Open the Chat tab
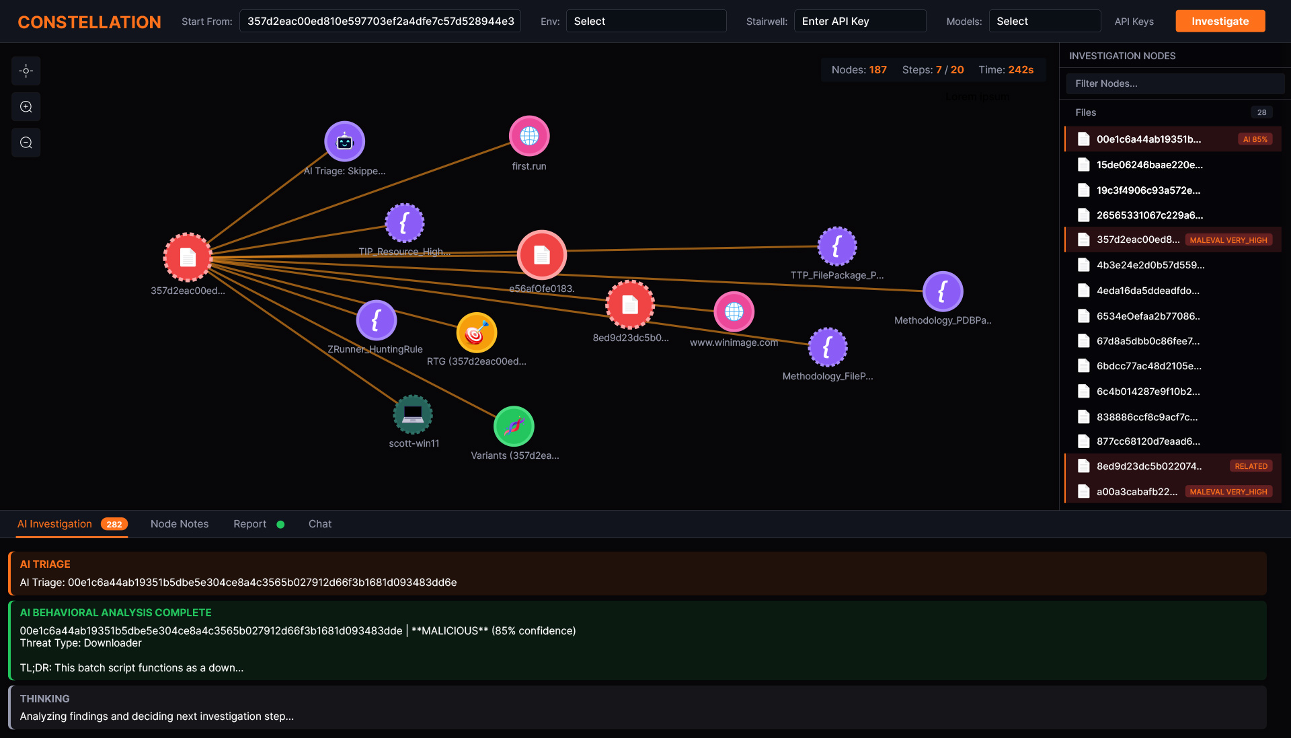This screenshot has width=1291, height=738. (x=320, y=524)
